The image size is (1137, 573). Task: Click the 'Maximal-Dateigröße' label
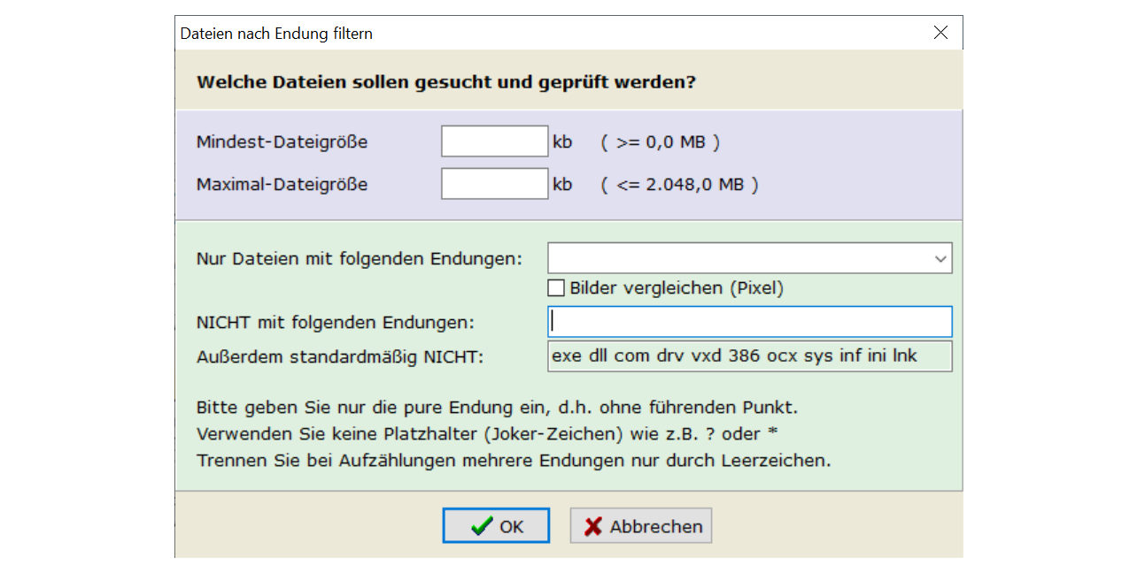click(282, 185)
